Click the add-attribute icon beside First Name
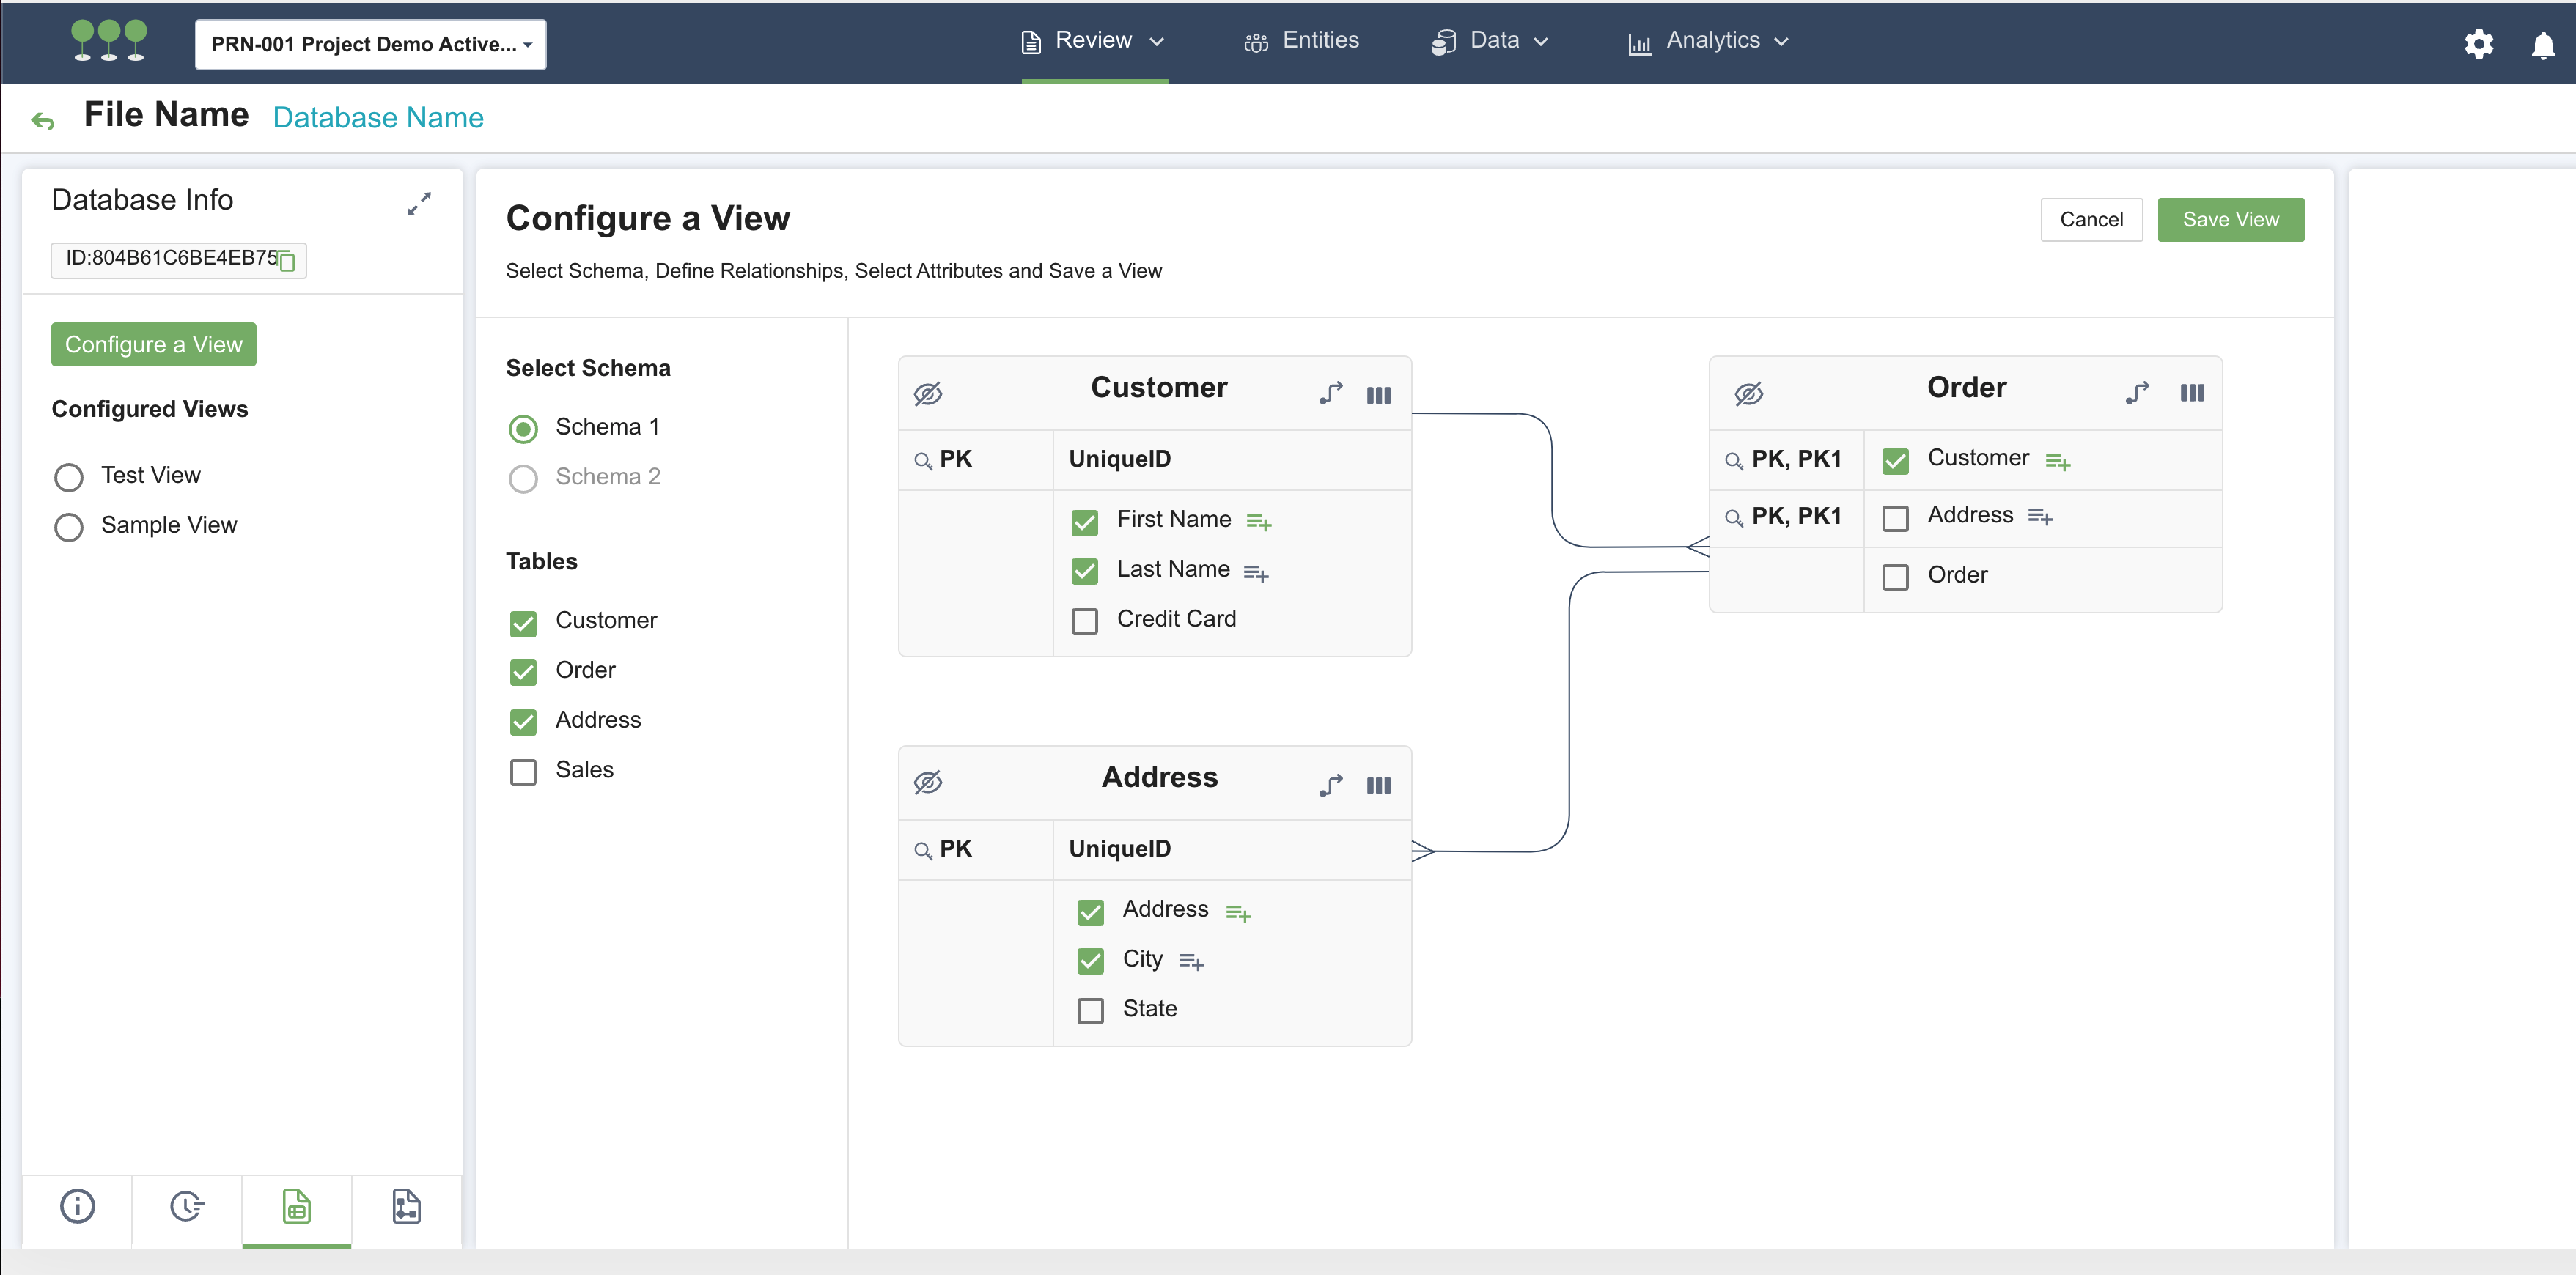 point(1259,522)
